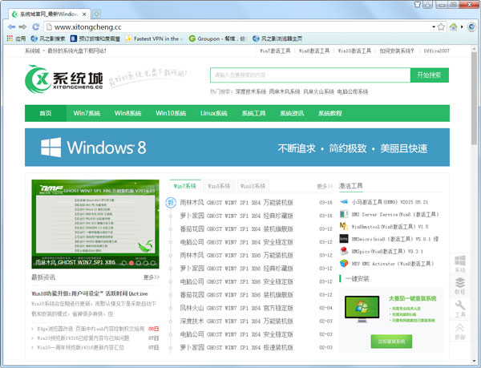
Task: Click the browser menu globe icon
Action: pos(471,27)
